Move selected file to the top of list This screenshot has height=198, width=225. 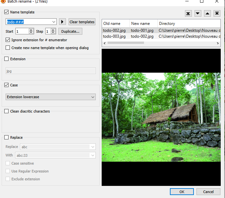tap(217, 13)
